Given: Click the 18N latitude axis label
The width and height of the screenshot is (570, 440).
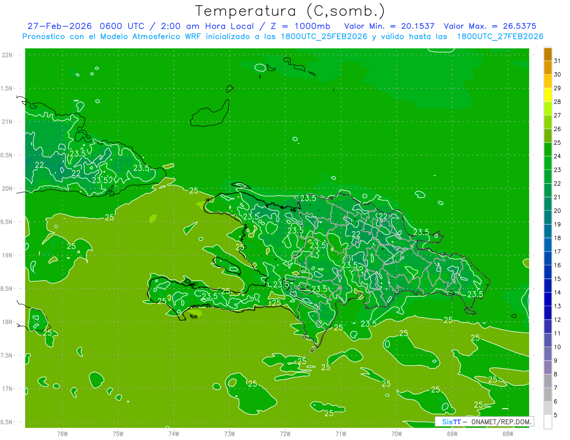Looking at the screenshot, I should click(7, 322).
